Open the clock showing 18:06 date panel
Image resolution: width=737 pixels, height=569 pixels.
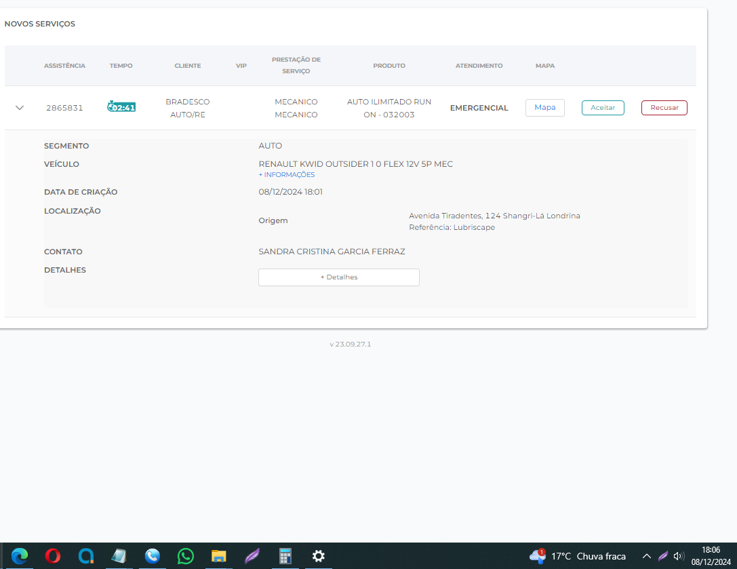tap(711, 556)
